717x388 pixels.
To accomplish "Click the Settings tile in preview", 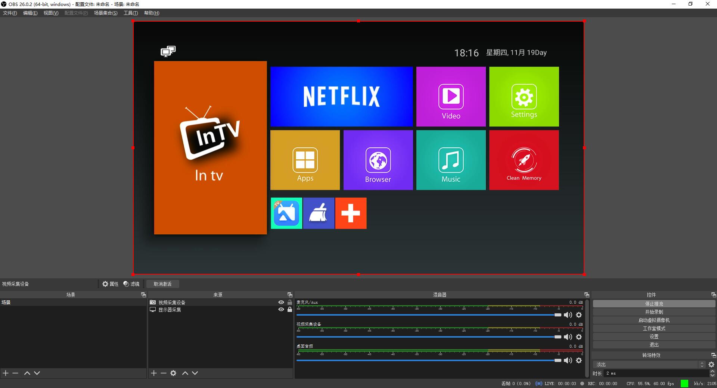I will tap(524, 97).
